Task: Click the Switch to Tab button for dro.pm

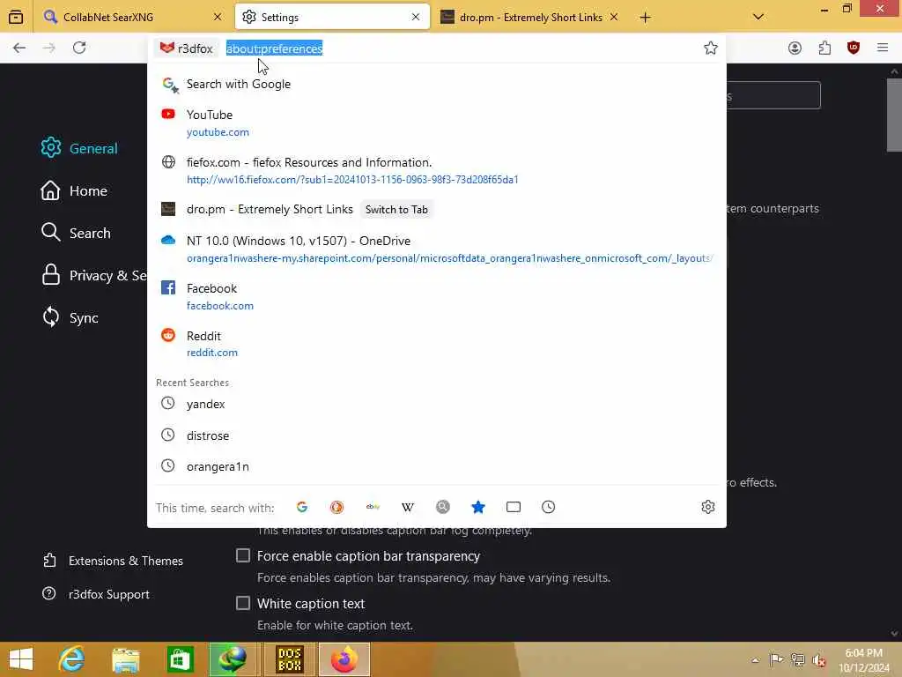Action: 396,210
